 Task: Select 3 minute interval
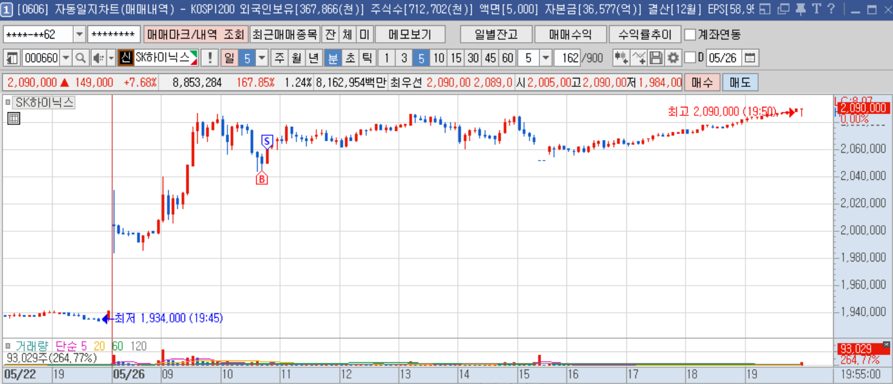(x=404, y=58)
